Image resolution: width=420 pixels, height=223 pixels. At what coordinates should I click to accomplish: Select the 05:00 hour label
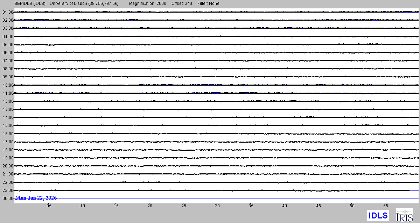[x=8, y=45]
